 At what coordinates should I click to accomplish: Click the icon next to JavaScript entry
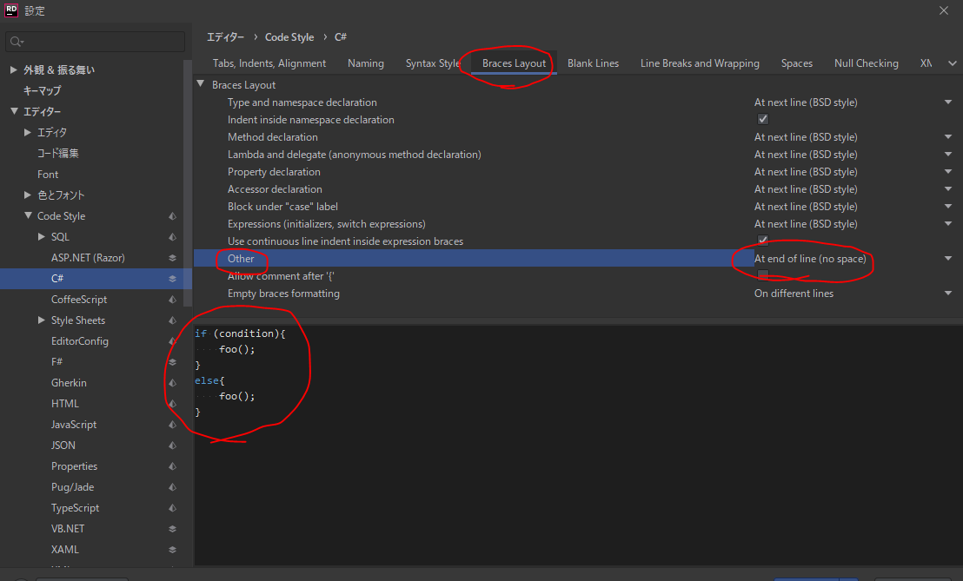click(172, 425)
